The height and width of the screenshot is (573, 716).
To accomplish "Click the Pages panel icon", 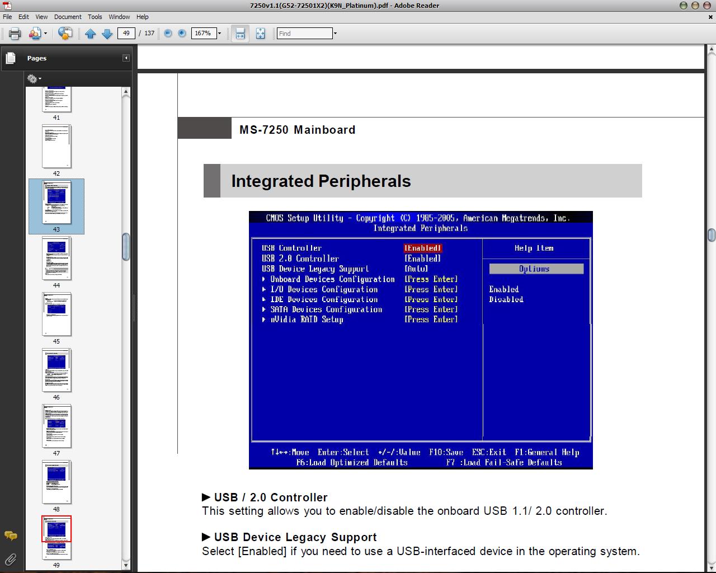I will click(x=11, y=58).
